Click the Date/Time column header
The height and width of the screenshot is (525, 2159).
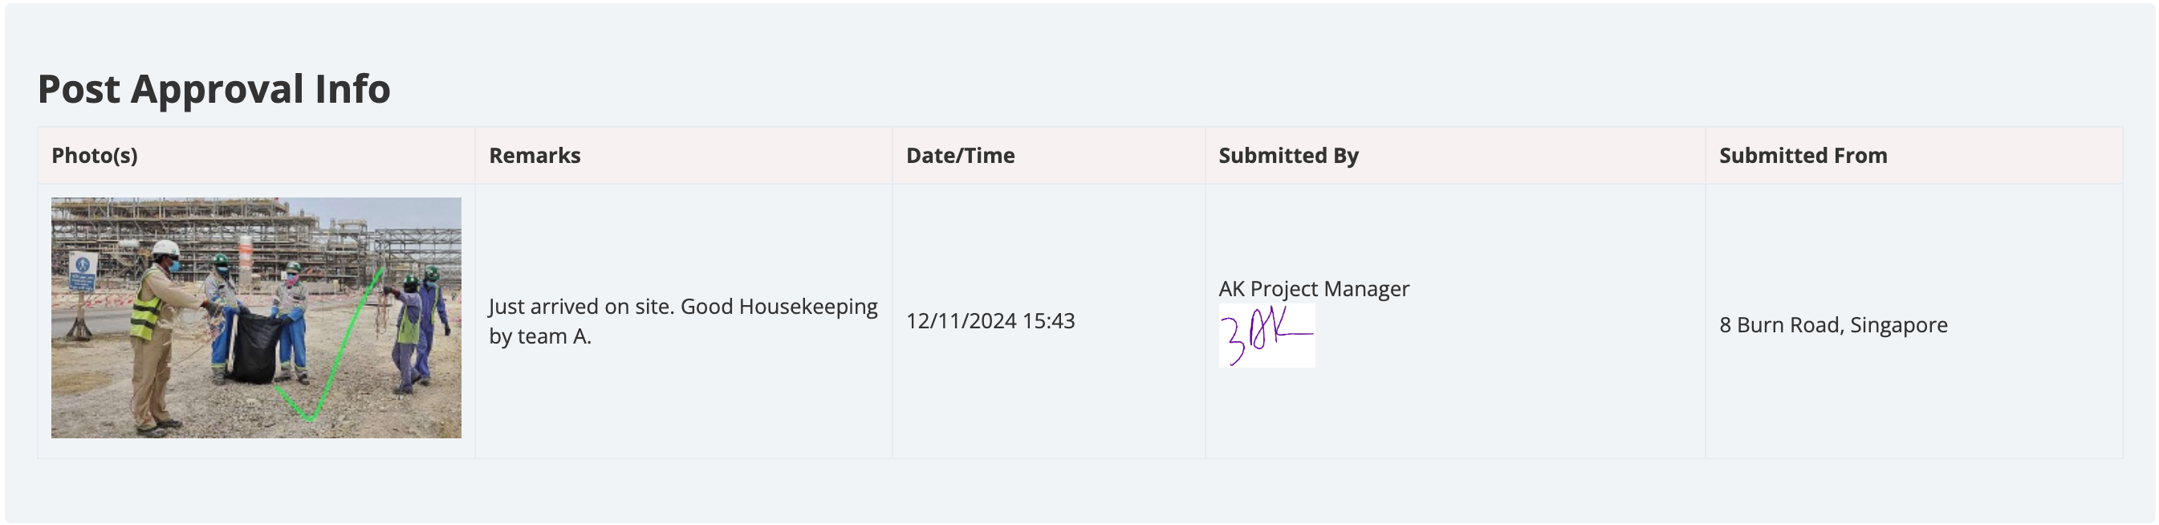click(961, 156)
